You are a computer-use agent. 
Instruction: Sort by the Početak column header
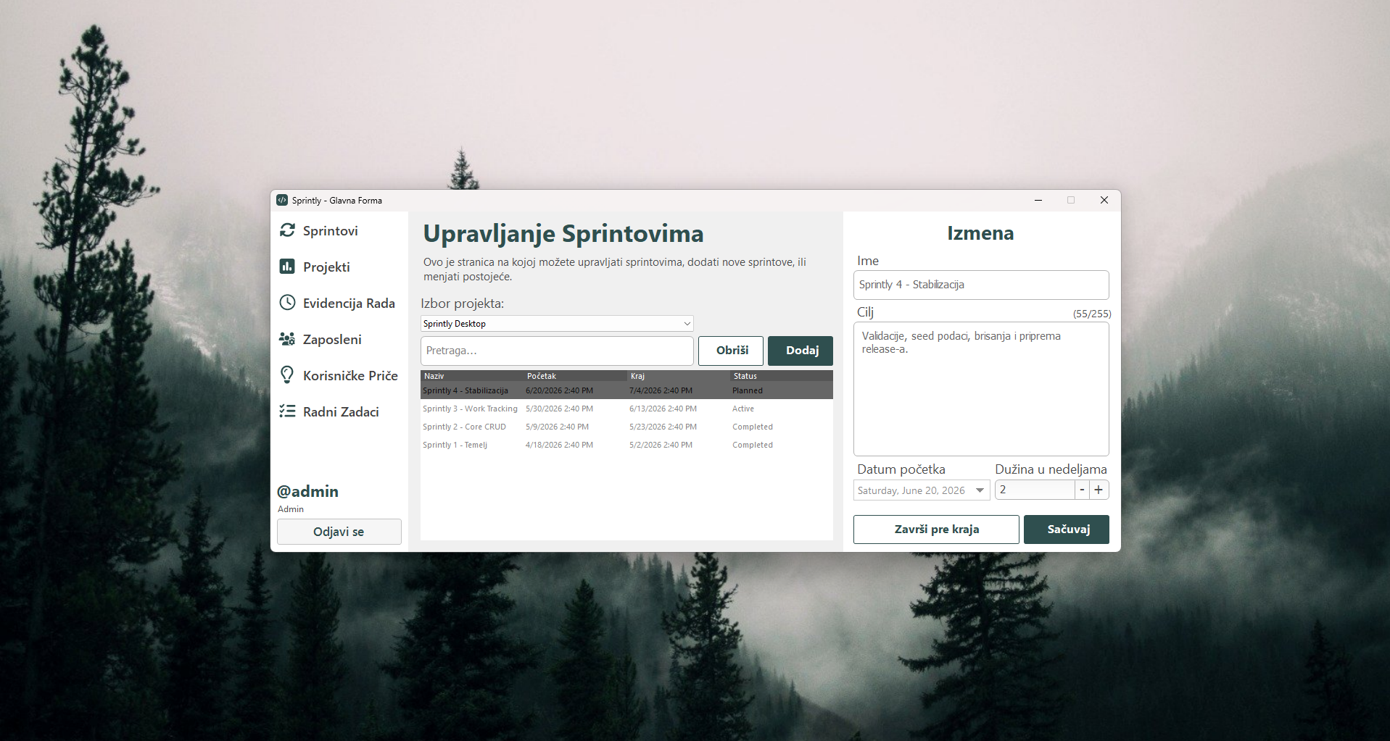[576, 376]
